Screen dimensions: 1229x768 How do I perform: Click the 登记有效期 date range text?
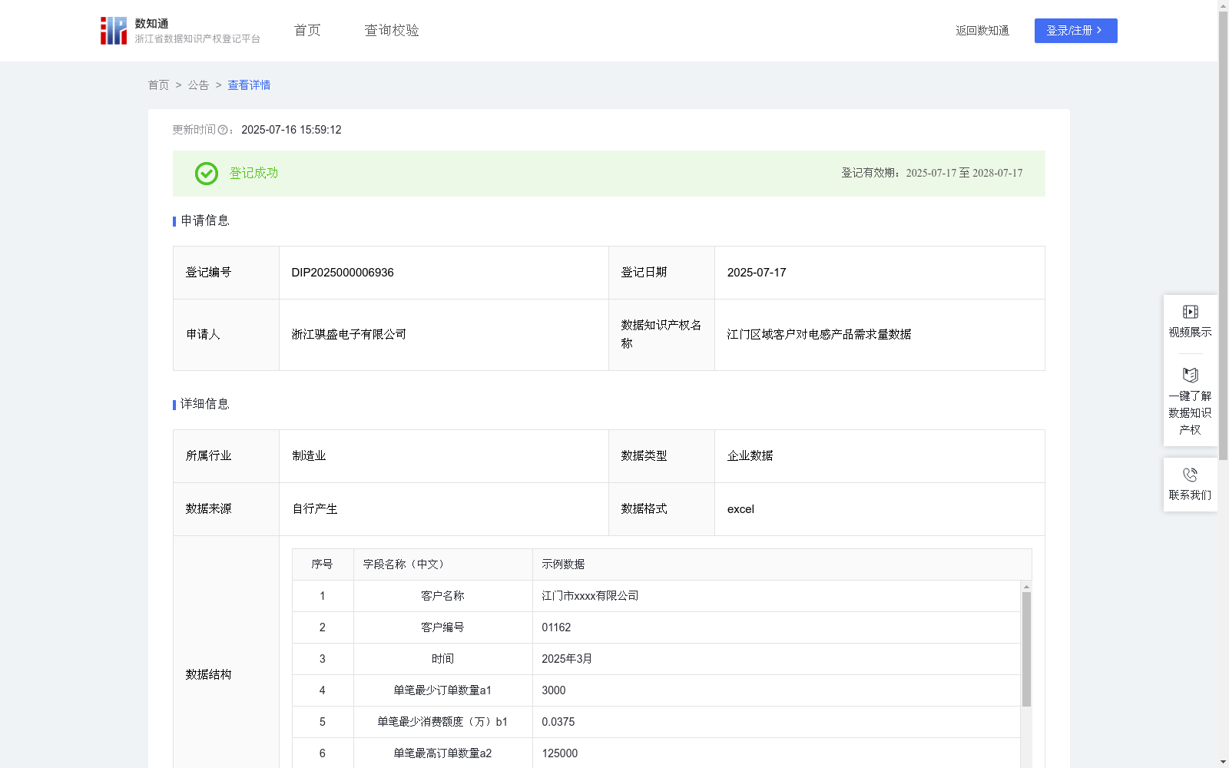point(932,174)
